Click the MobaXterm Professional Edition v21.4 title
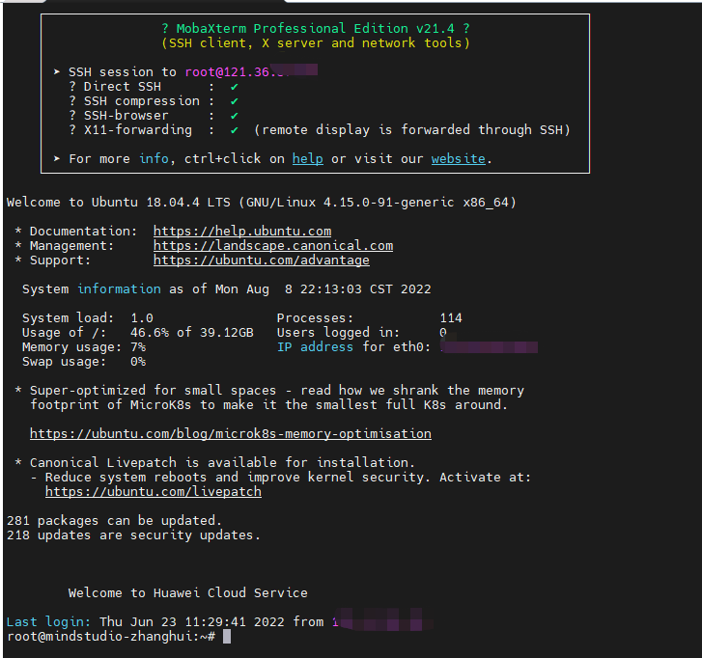This screenshot has width=702, height=658. [315, 29]
